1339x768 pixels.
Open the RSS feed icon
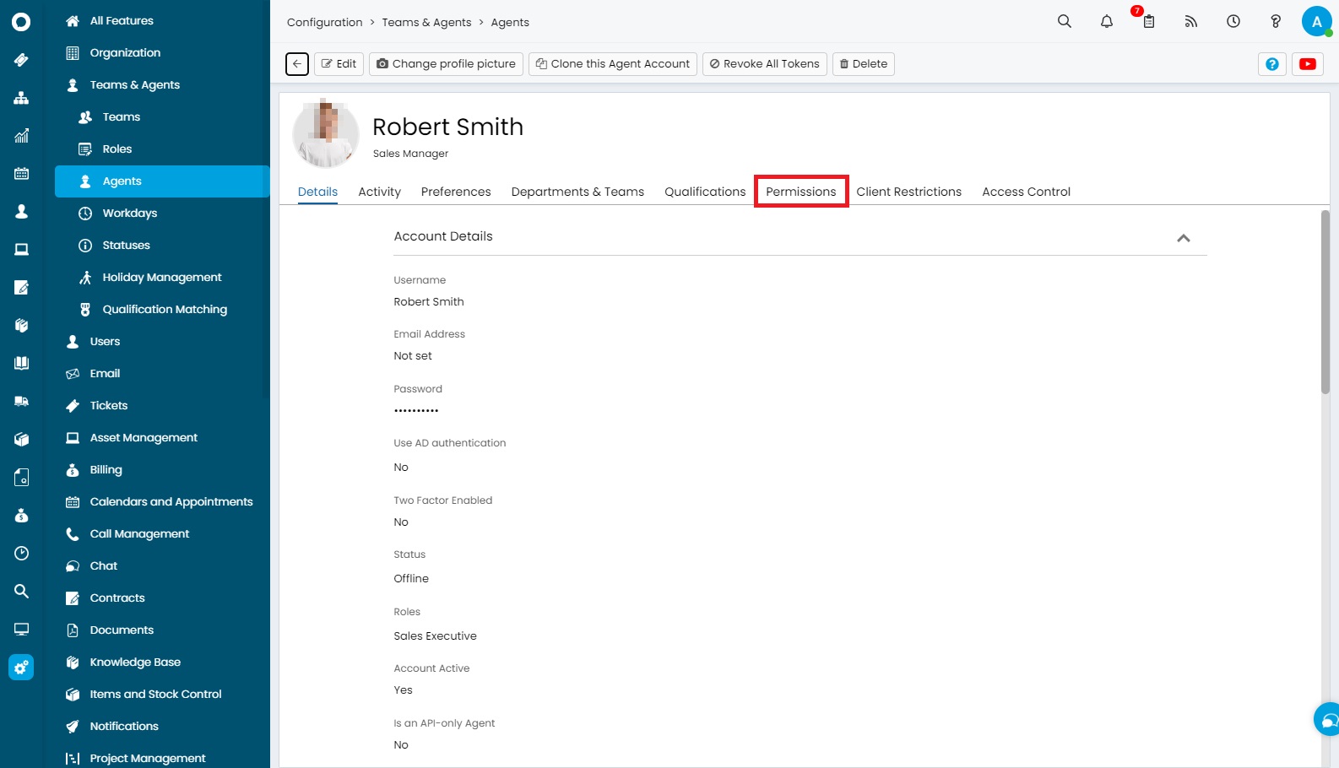1190,22
